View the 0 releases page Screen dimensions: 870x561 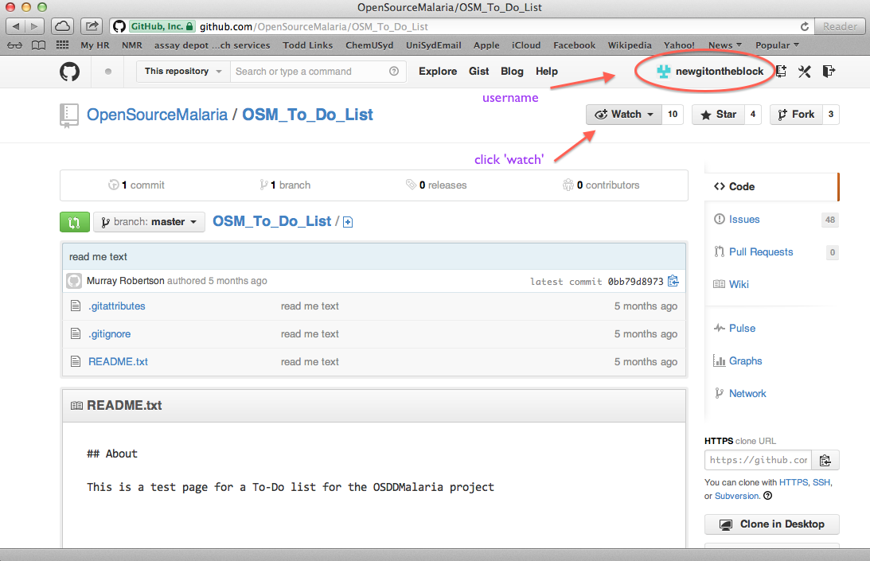click(x=436, y=185)
